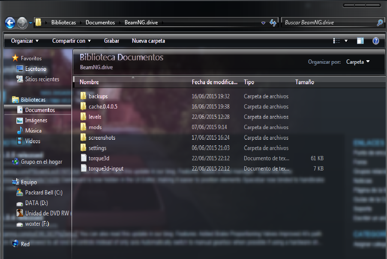The image size is (387, 259).
Task: Click the grey Forward arrow button
Action: pos(22,23)
